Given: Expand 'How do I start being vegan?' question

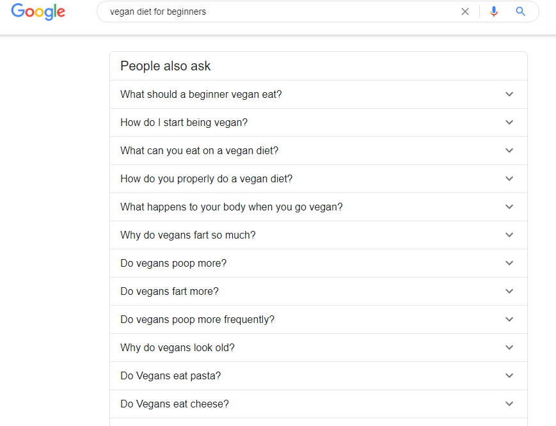Looking at the screenshot, I should [319, 122].
